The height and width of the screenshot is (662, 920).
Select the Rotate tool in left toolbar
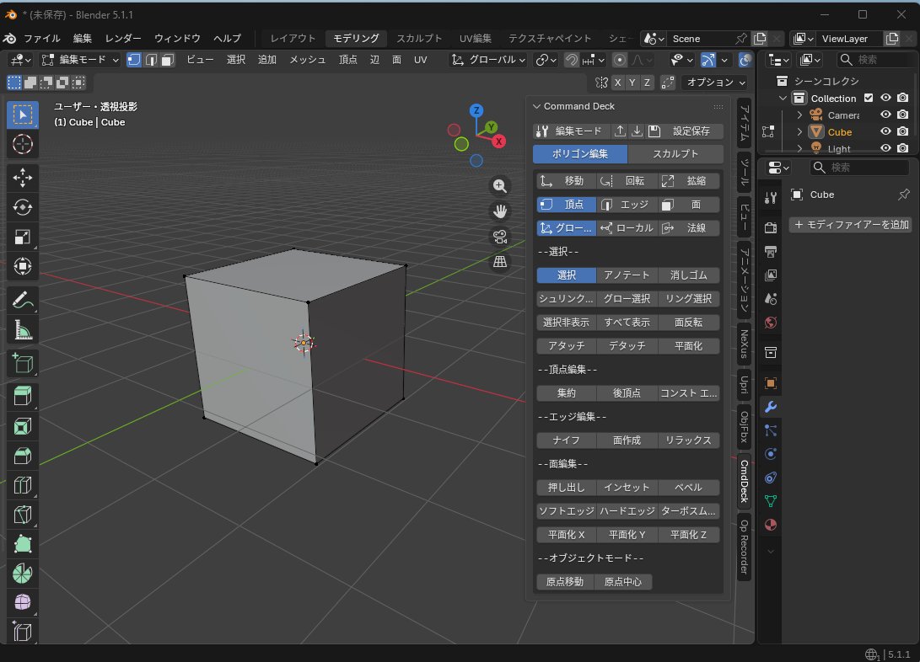pos(22,207)
